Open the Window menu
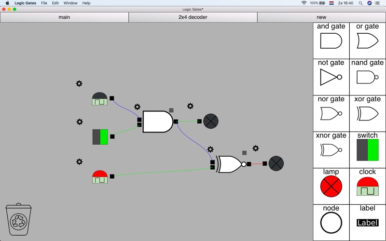 pyautogui.click(x=70, y=3)
